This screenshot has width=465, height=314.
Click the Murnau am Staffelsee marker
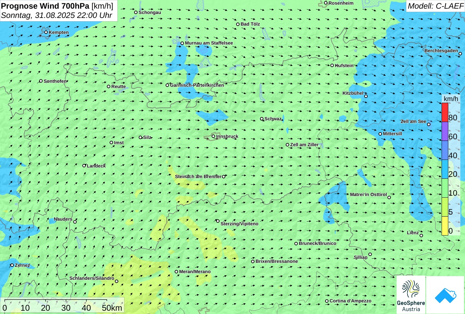click(182, 43)
